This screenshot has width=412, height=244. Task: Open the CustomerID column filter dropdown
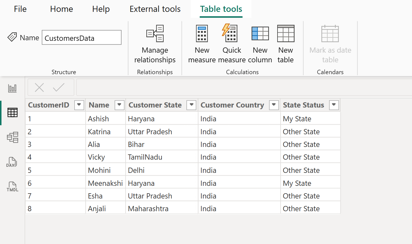coord(79,105)
